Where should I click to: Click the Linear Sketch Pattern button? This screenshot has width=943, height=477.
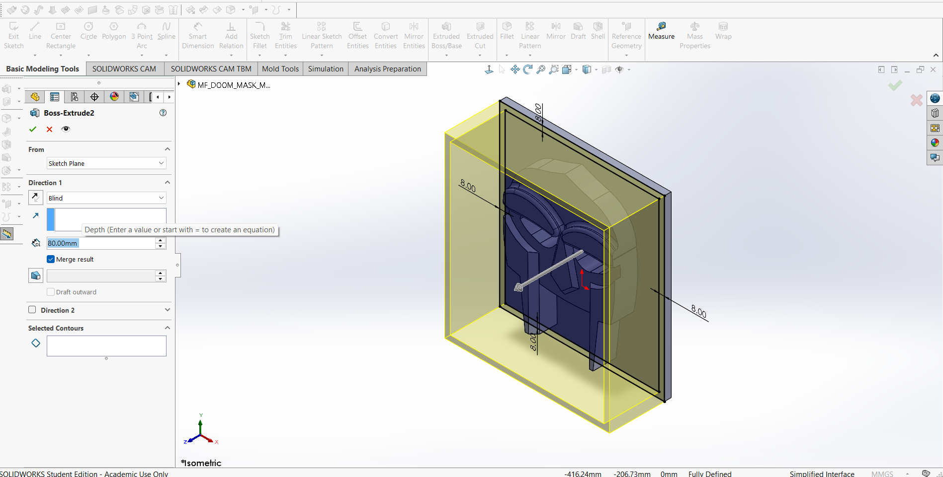[x=322, y=35]
